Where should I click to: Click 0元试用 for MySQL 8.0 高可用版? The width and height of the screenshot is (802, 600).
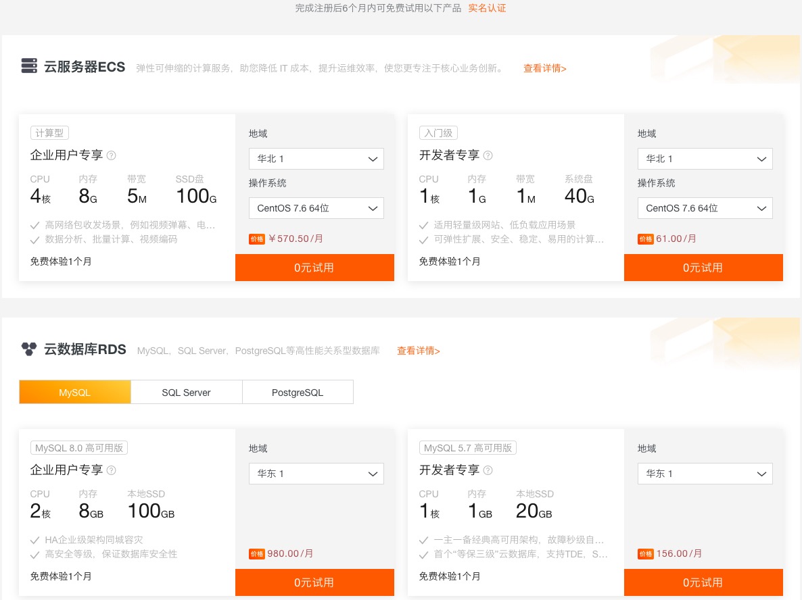314,582
